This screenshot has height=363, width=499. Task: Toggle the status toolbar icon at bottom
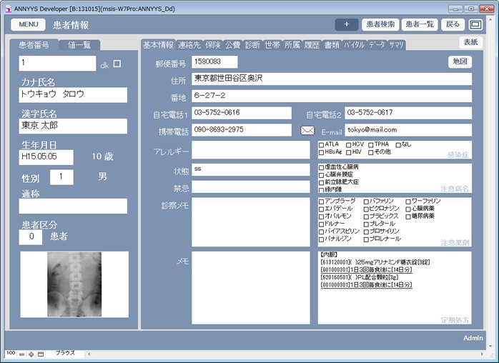tap(41, 354)
